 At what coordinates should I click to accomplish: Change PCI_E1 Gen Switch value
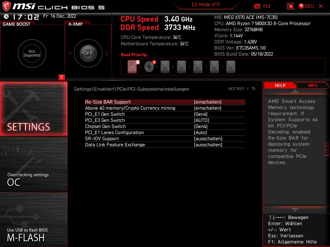coord(200,114)
